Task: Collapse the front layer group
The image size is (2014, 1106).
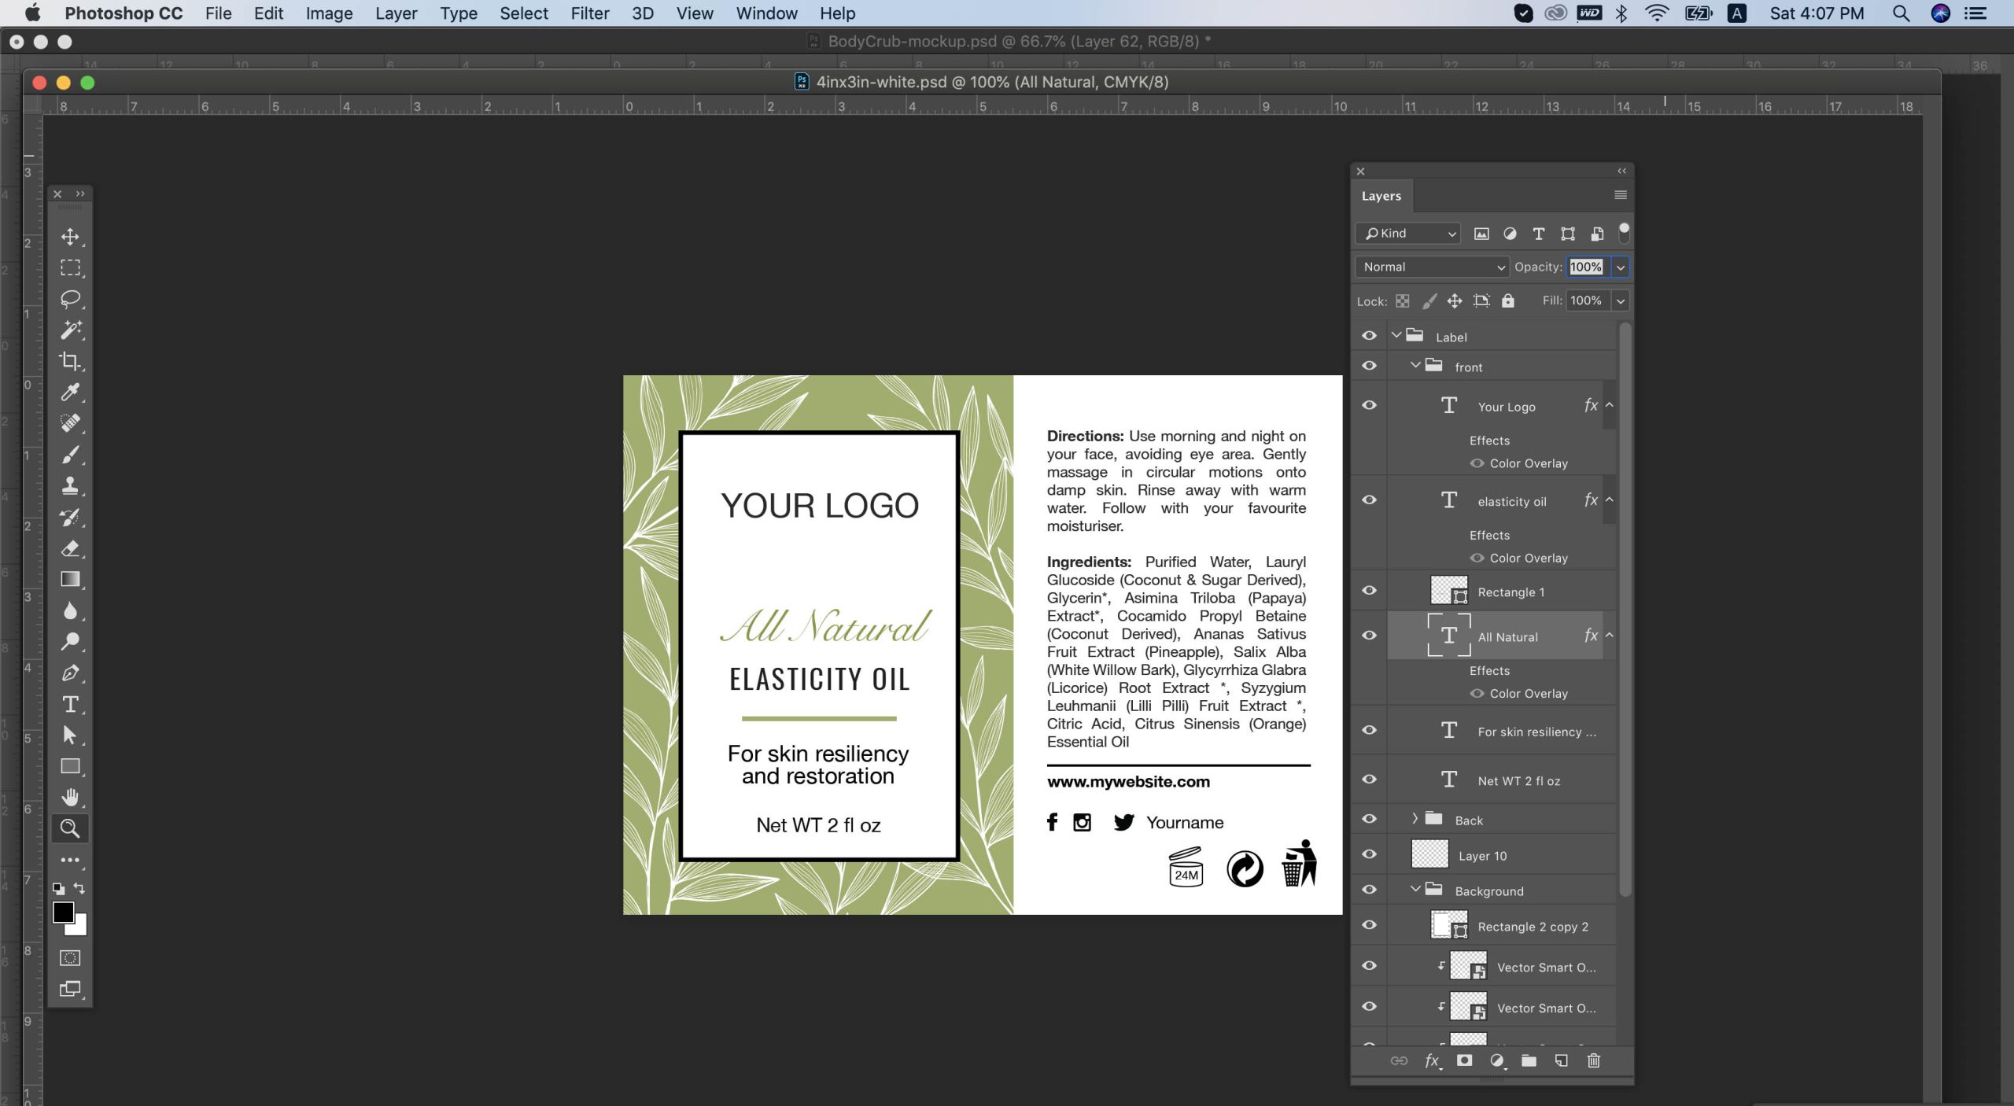Action: point(1415,366)
